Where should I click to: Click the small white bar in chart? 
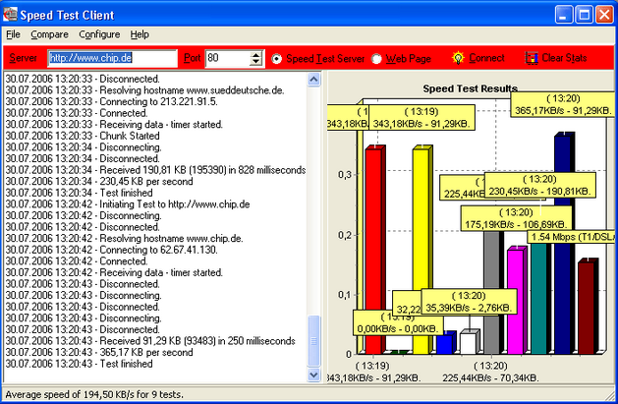(468, 343)
